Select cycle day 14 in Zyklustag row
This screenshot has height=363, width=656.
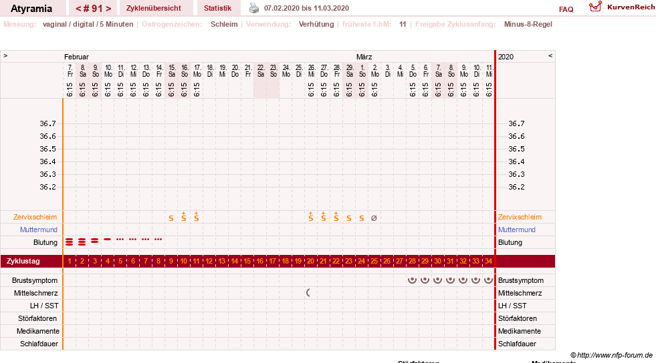click(x=234, y=261)
